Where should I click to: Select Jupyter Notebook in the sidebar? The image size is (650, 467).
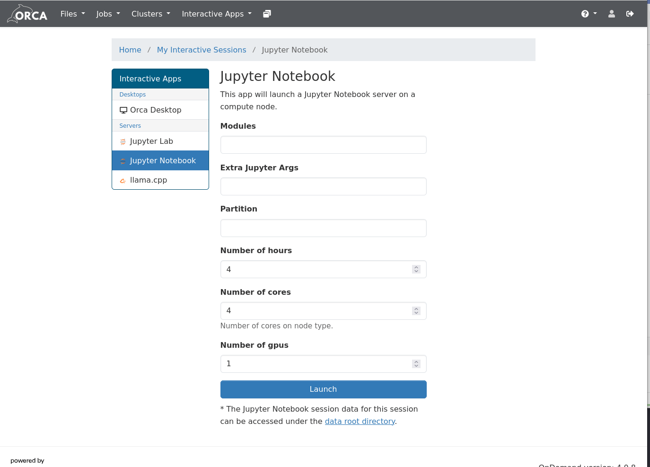coord(162,160)
